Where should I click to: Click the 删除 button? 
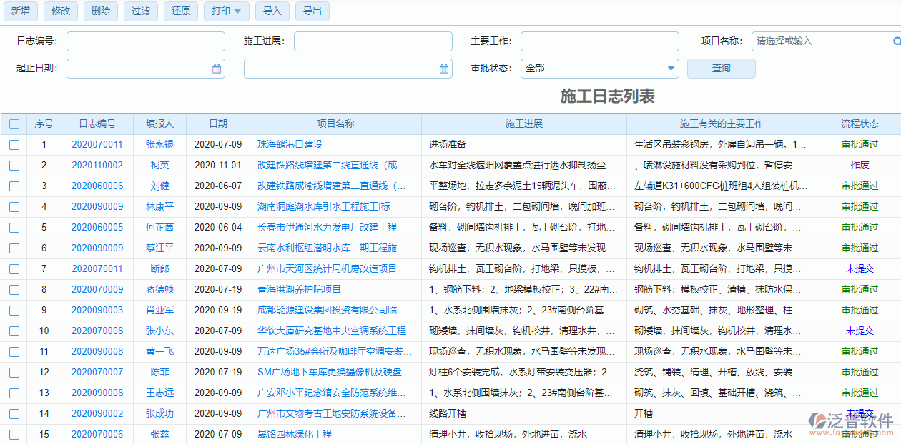[x=100, y=11]
